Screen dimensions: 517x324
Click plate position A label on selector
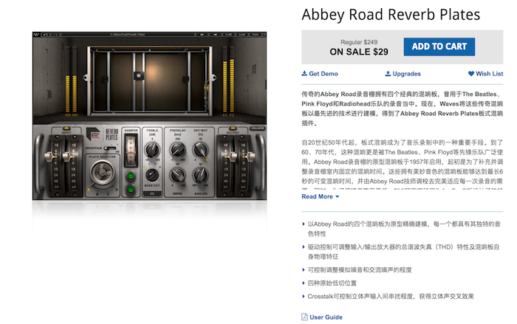89,190
